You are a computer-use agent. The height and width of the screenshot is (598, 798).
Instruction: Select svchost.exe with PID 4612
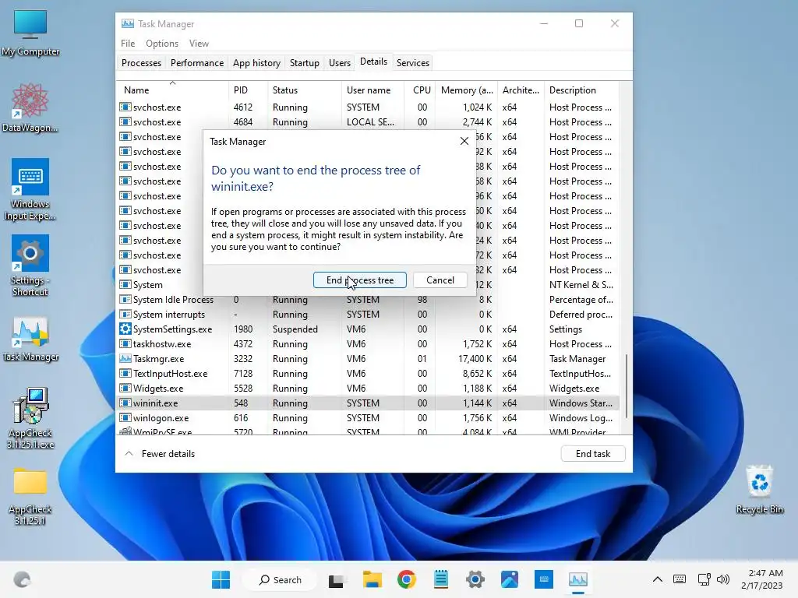[x=368, y=107]
